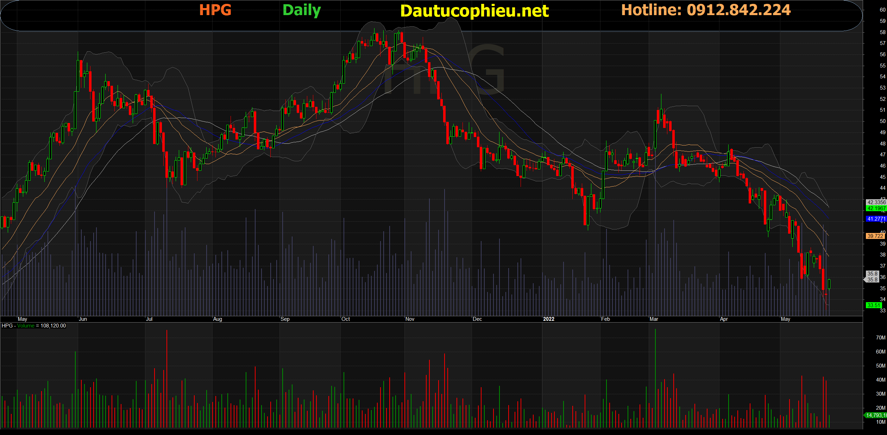887x435 pixels.
Task: Select the 2022 year marker on time axis
Action: [548, 319]
